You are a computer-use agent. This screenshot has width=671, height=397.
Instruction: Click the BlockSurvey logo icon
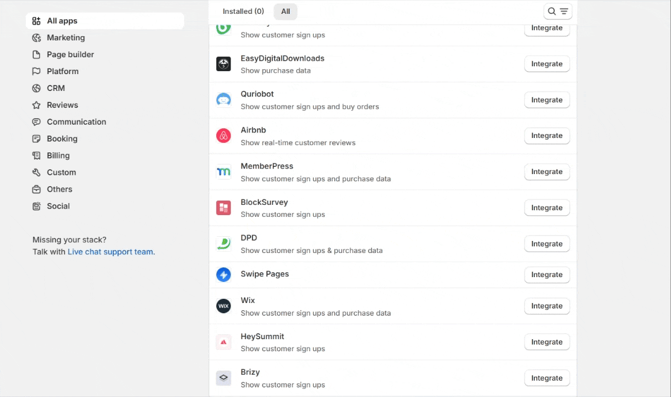point(223,207)
